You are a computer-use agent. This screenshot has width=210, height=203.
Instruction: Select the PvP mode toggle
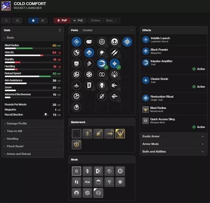tap(62, 20)
